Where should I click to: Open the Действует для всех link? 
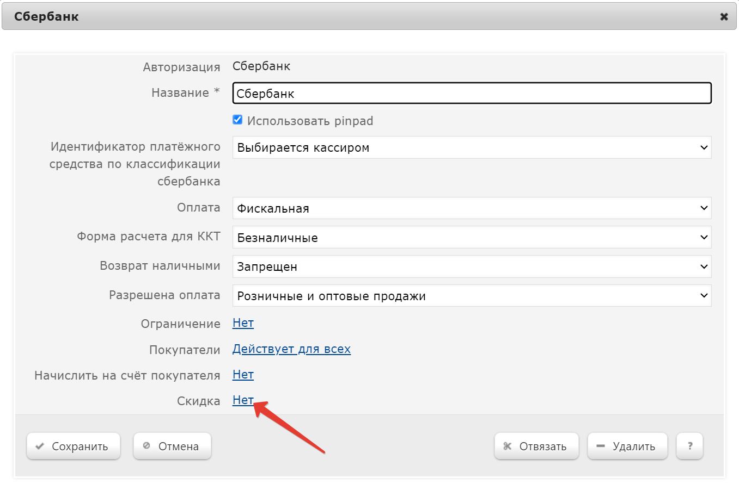(x=291, y=349)
